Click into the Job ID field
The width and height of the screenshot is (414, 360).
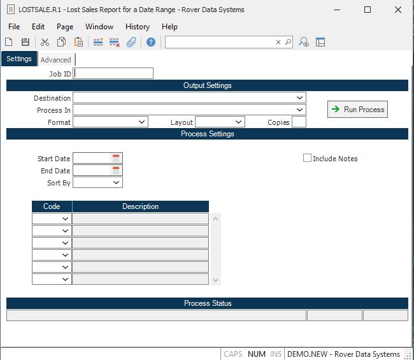click(x=113, y=73)
